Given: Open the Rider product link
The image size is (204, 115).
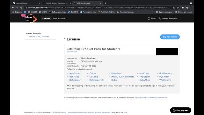Looking at the screenshot, I should coord(114,80).
